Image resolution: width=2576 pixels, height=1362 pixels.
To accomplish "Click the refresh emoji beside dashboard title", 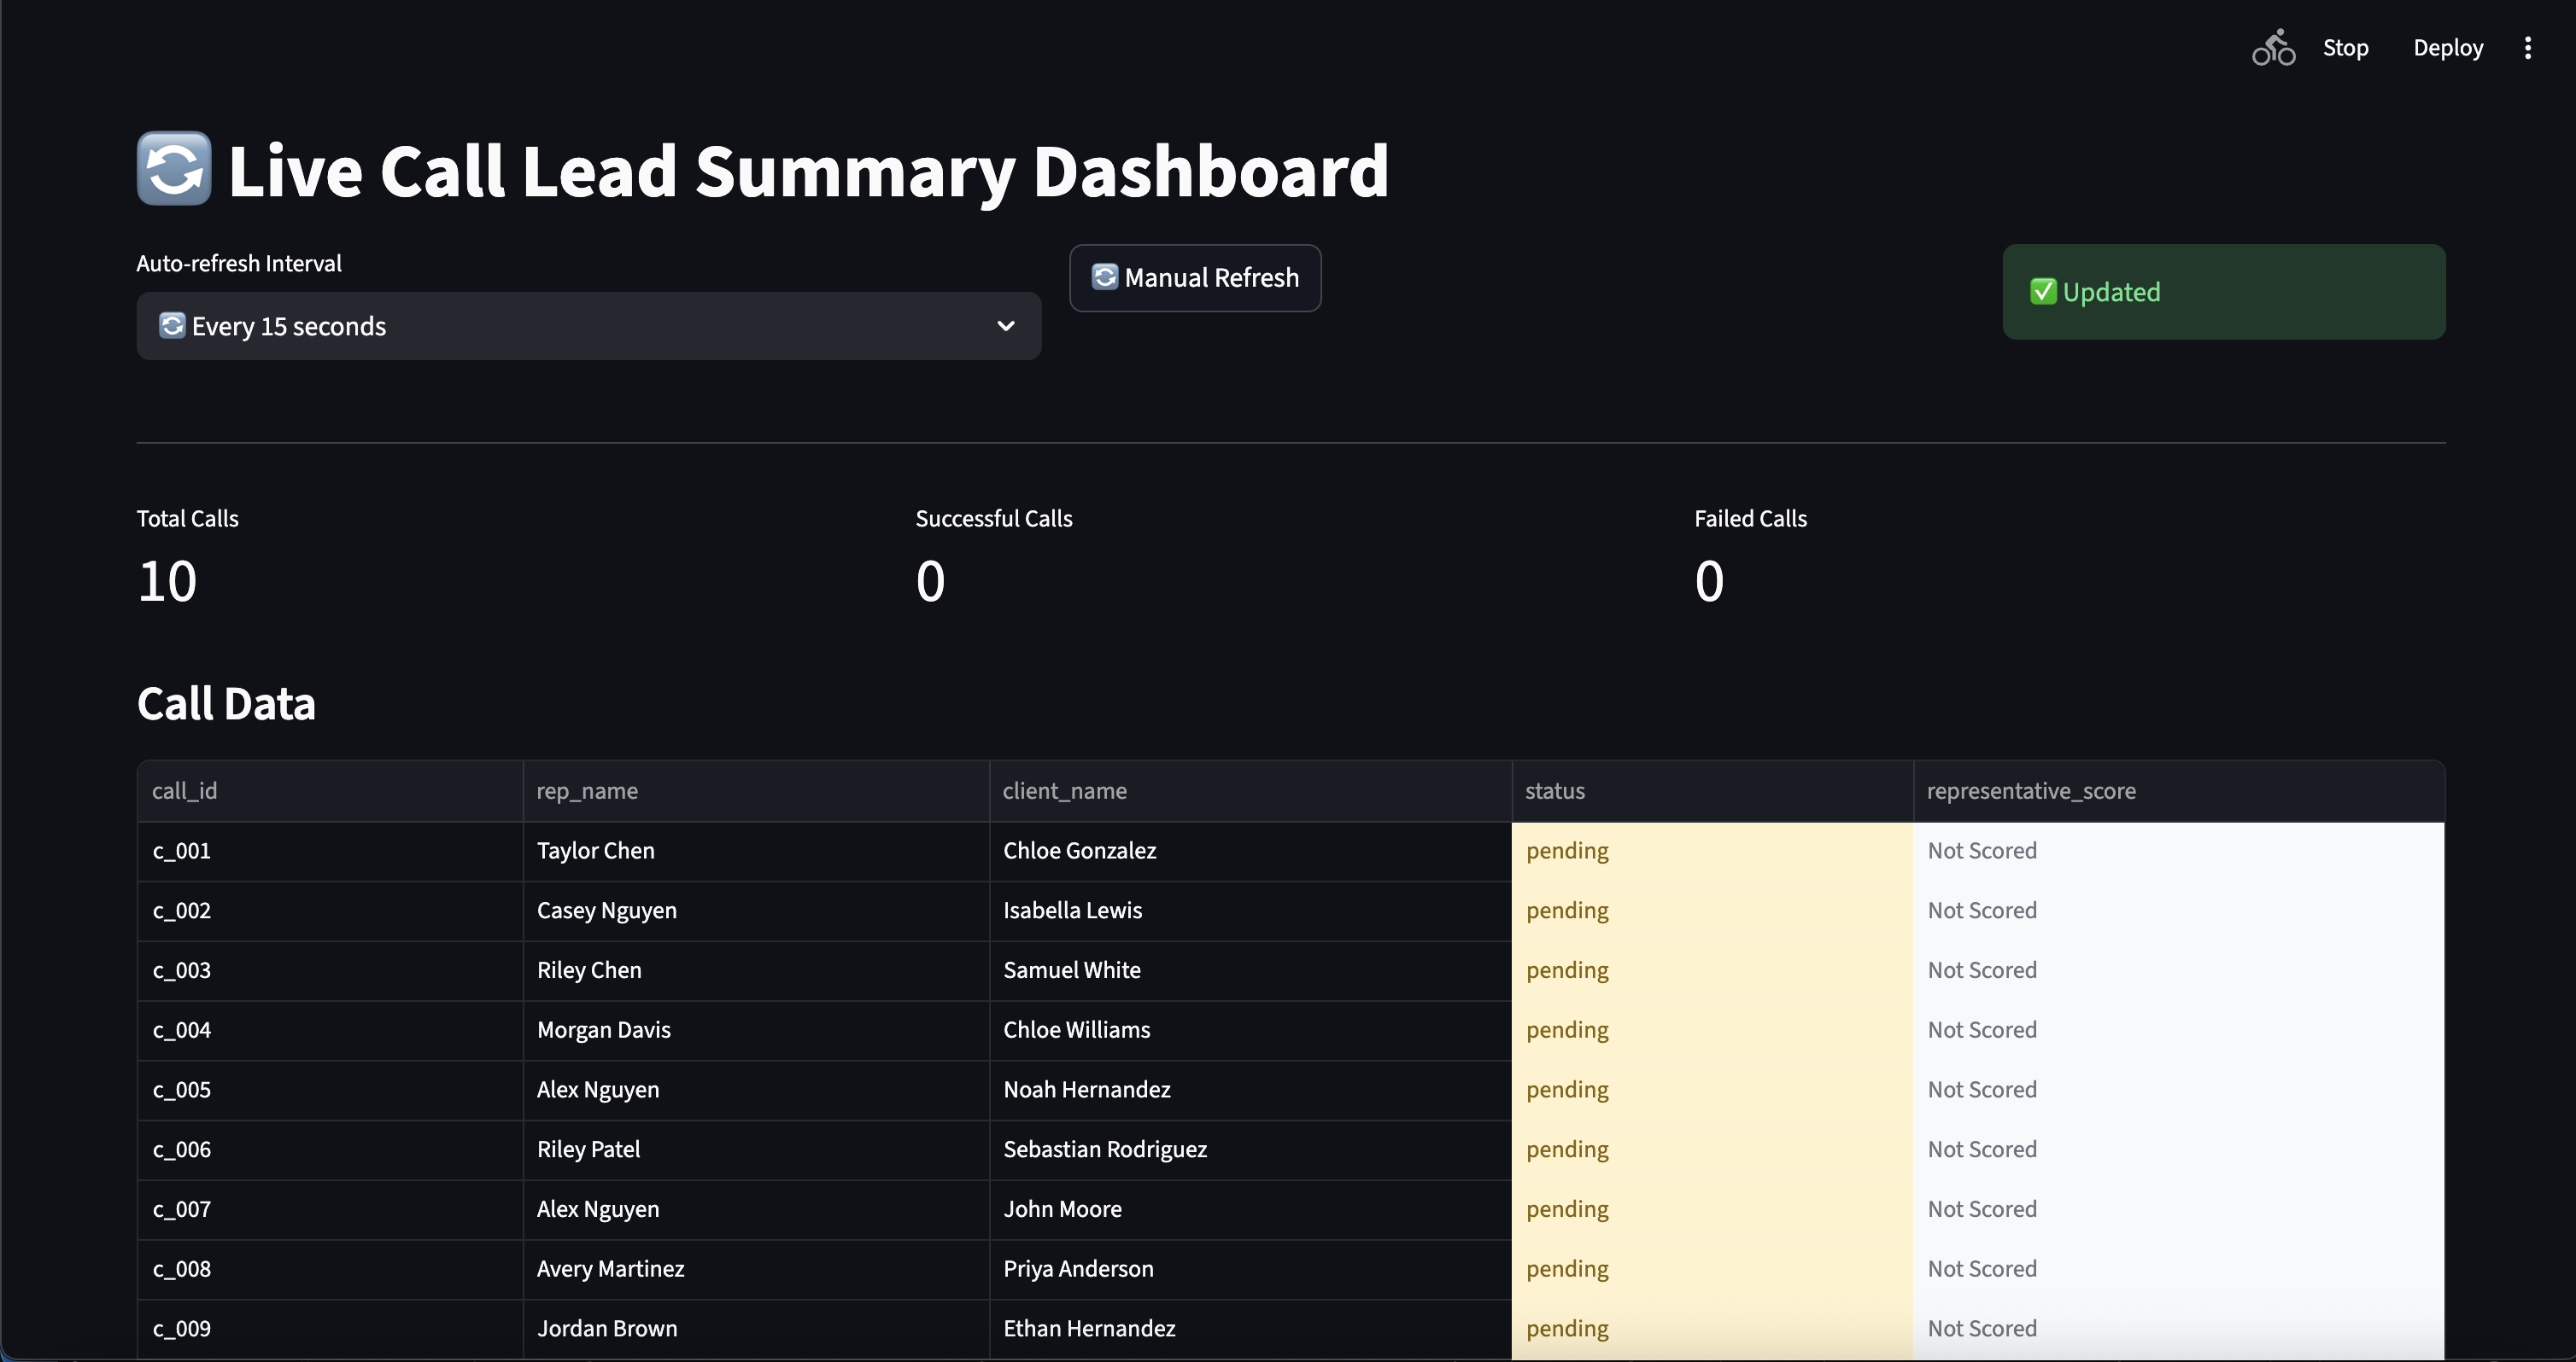I will click(x=174, y=169).
